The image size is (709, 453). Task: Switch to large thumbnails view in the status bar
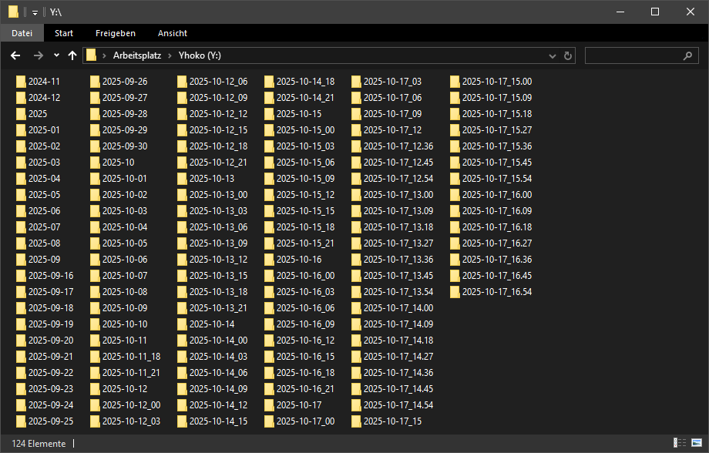(695, 443)
